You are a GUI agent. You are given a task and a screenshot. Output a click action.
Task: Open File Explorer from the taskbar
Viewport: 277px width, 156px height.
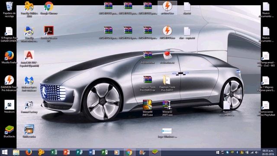click(16, 152)
